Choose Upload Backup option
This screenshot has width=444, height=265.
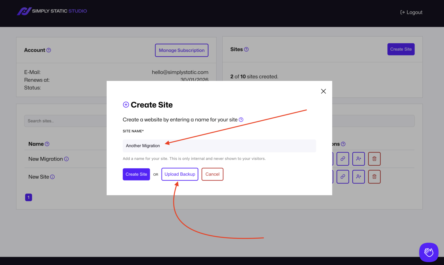pyautogui.click(x=180, y=174)
